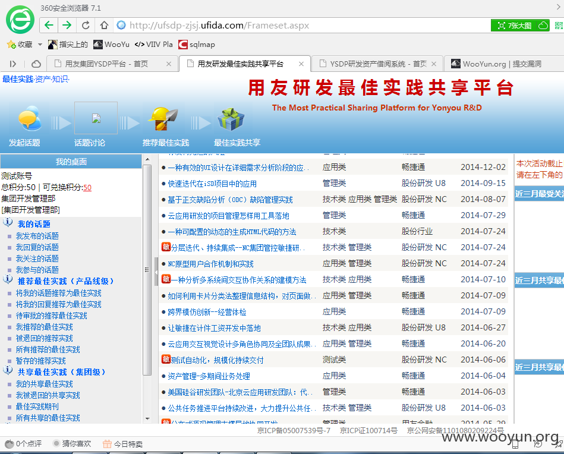Switch to 用友集团YSDP平台 - 首页 tab
The width and height of the screenshot is (564, 454).
[106, 64]
